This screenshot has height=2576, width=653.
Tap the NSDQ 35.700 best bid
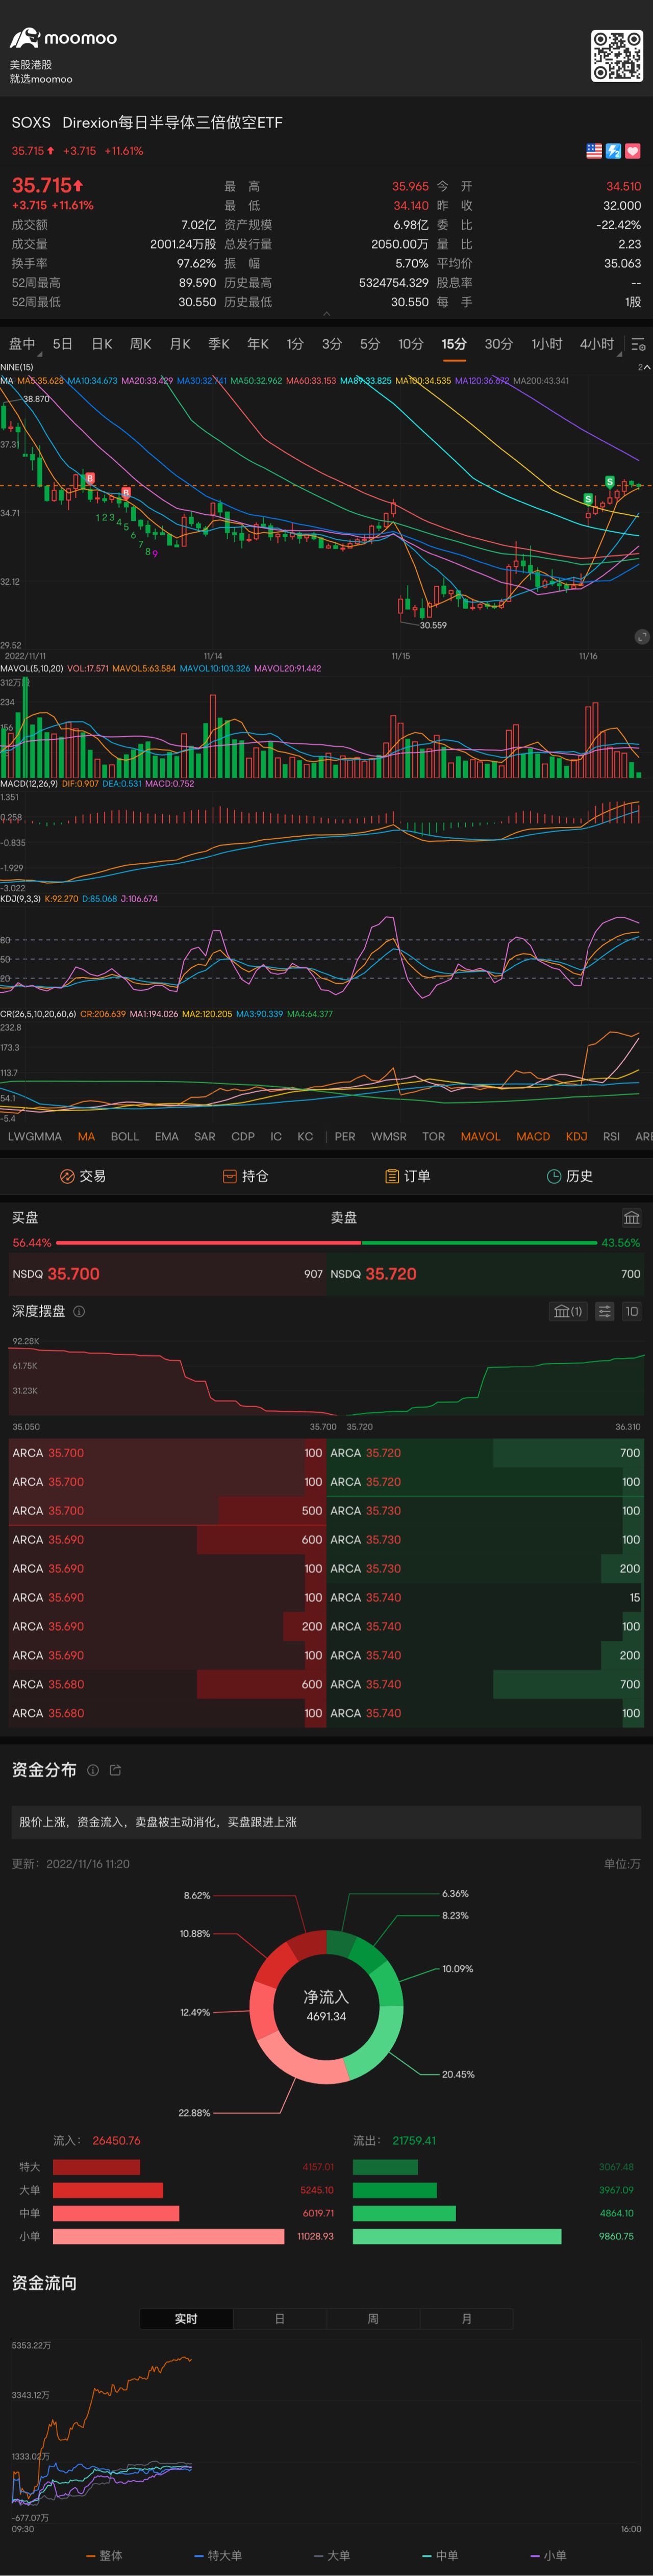point(167,1274)
